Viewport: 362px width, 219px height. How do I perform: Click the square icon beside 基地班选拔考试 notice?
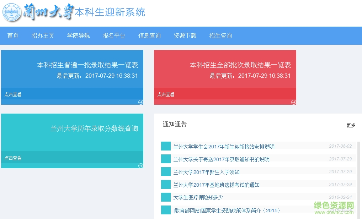165,184
